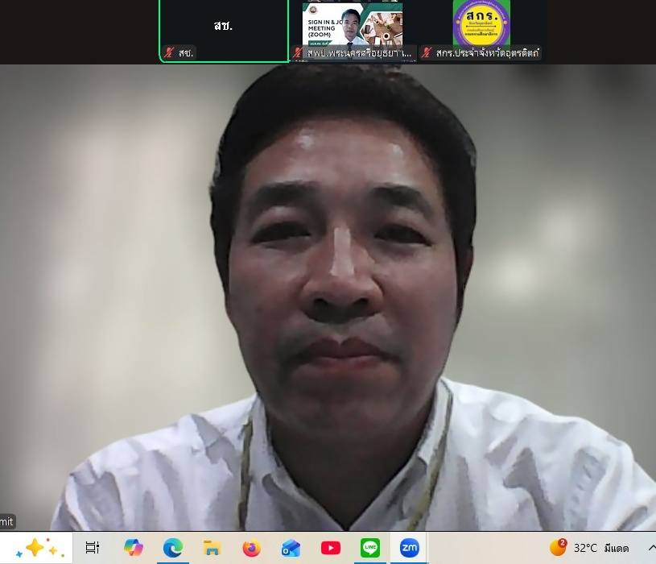
Task: Open the LINE messenger app
Action: pyautogui.click(x=369, y=548)
